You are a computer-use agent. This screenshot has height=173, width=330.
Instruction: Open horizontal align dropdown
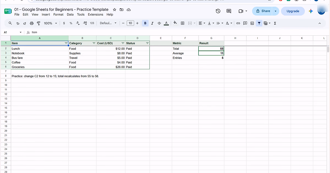coord(202,23)
